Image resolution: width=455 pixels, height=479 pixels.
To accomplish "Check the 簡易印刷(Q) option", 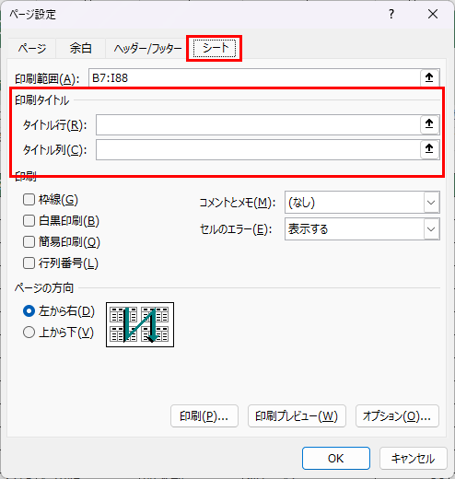I will tap(29, 242).
